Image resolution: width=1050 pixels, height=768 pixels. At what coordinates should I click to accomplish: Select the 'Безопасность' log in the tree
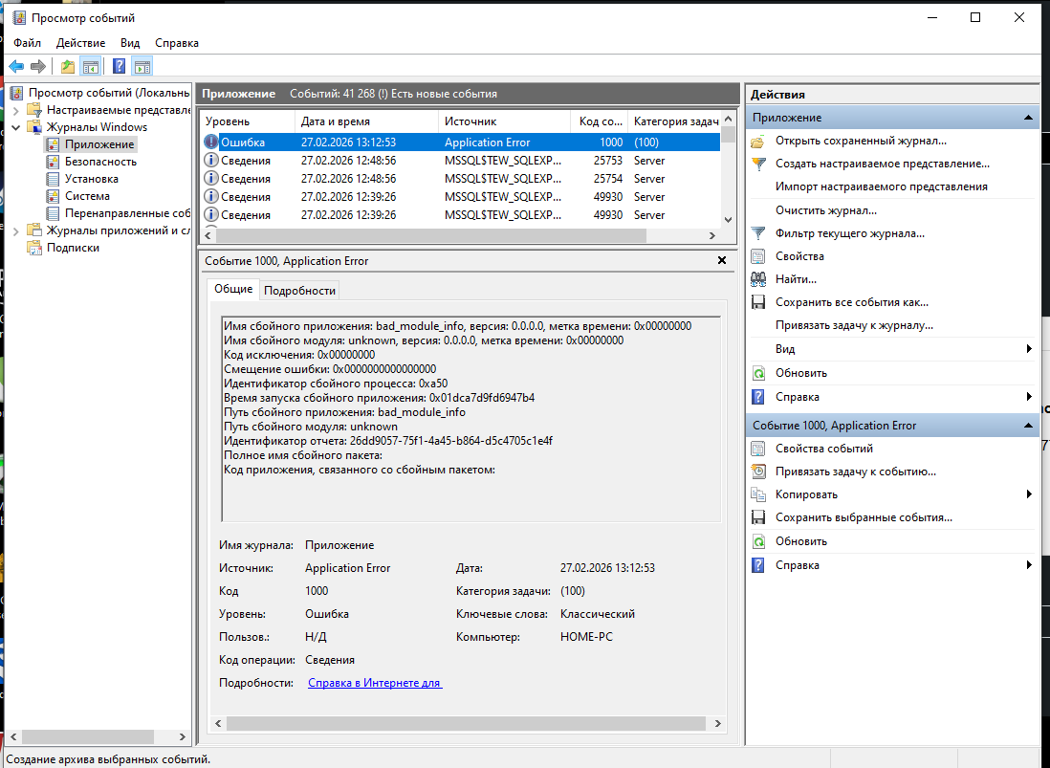[100, 162]
